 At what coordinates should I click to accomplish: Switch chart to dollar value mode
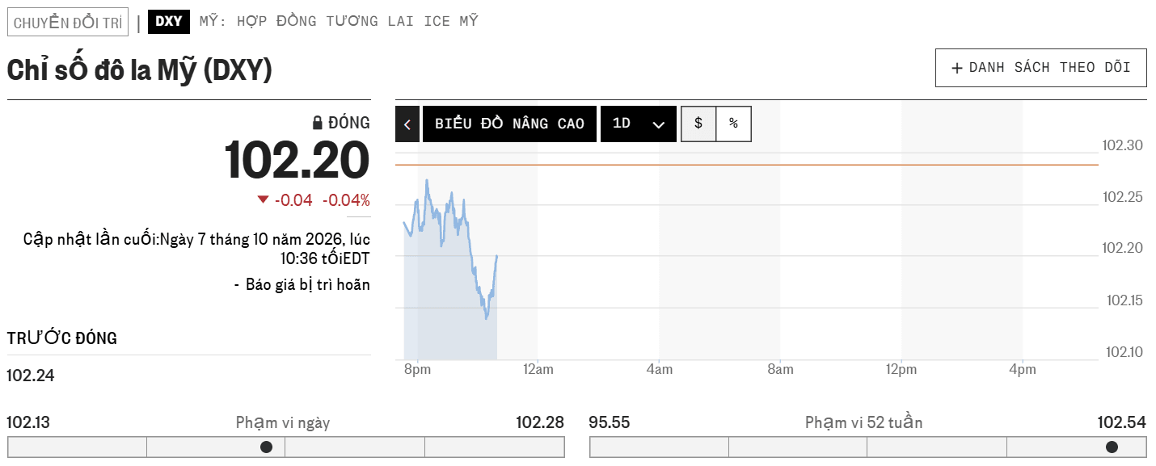[x=698, y=124]
